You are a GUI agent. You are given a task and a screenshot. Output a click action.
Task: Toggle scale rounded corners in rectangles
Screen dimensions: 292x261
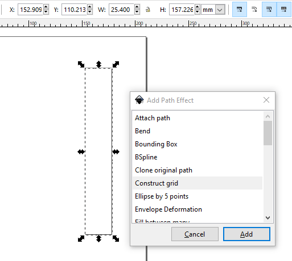point(254,9)
